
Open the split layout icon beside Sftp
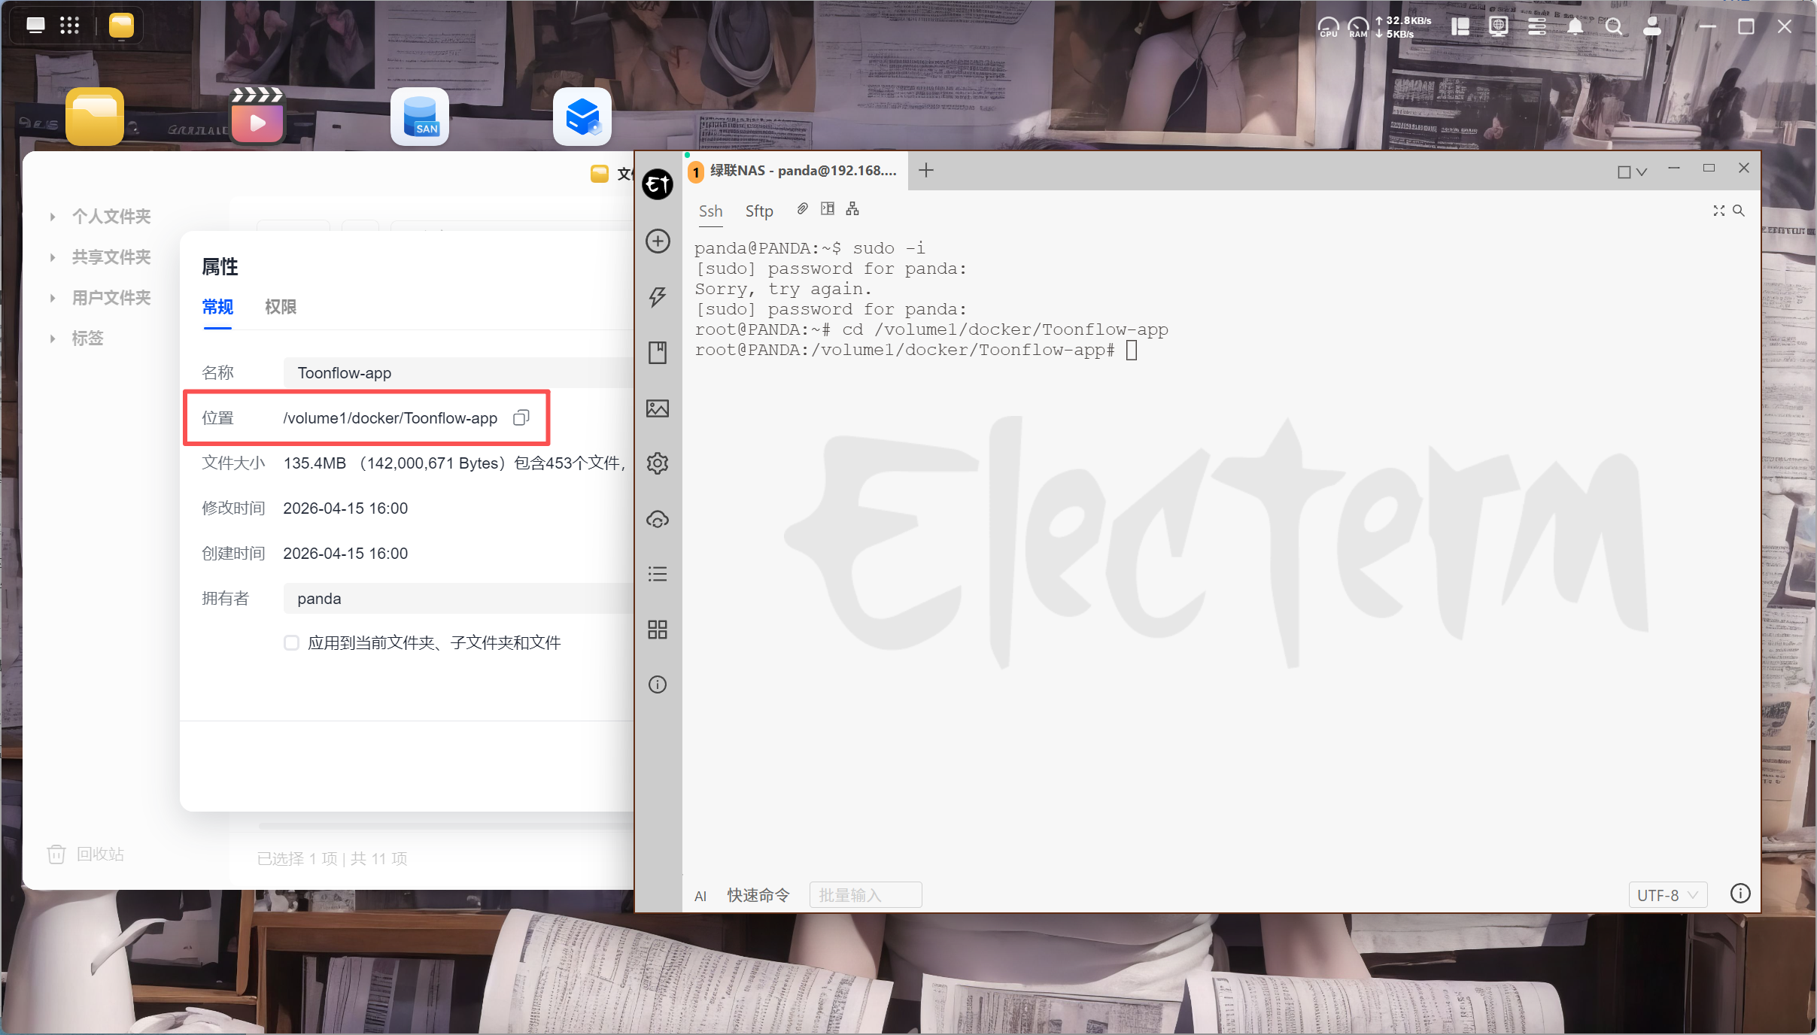[x=828, y=209]
